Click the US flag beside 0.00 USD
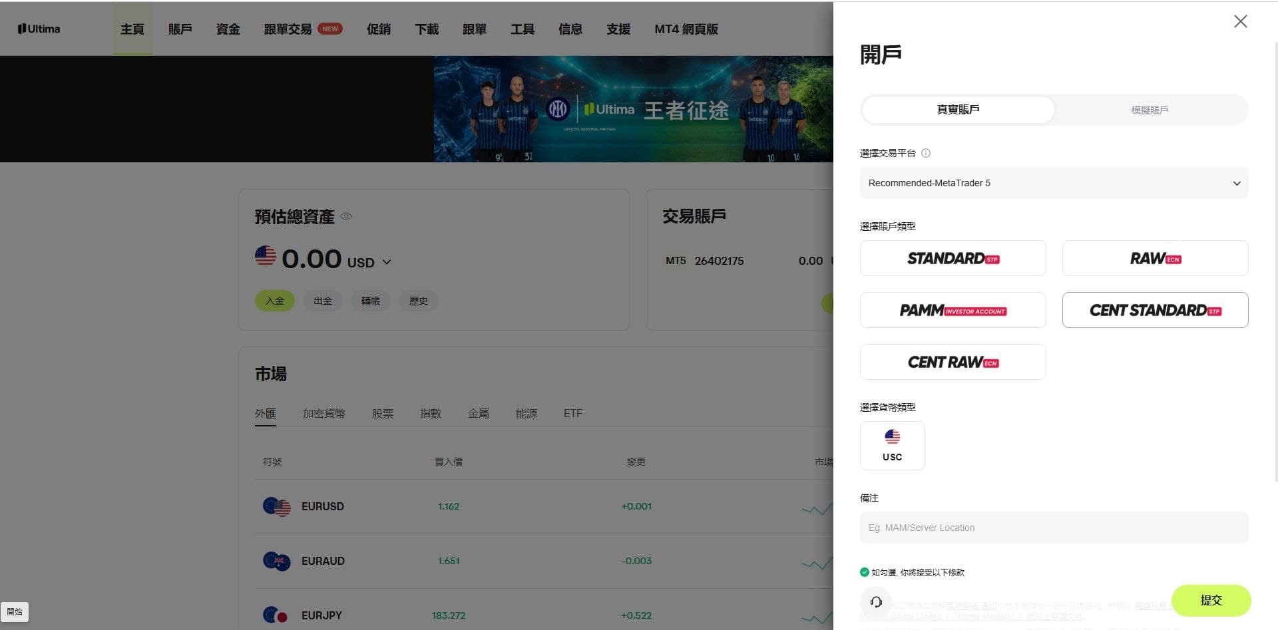Viewport: 1278px width, 630px height. [266, 256]
